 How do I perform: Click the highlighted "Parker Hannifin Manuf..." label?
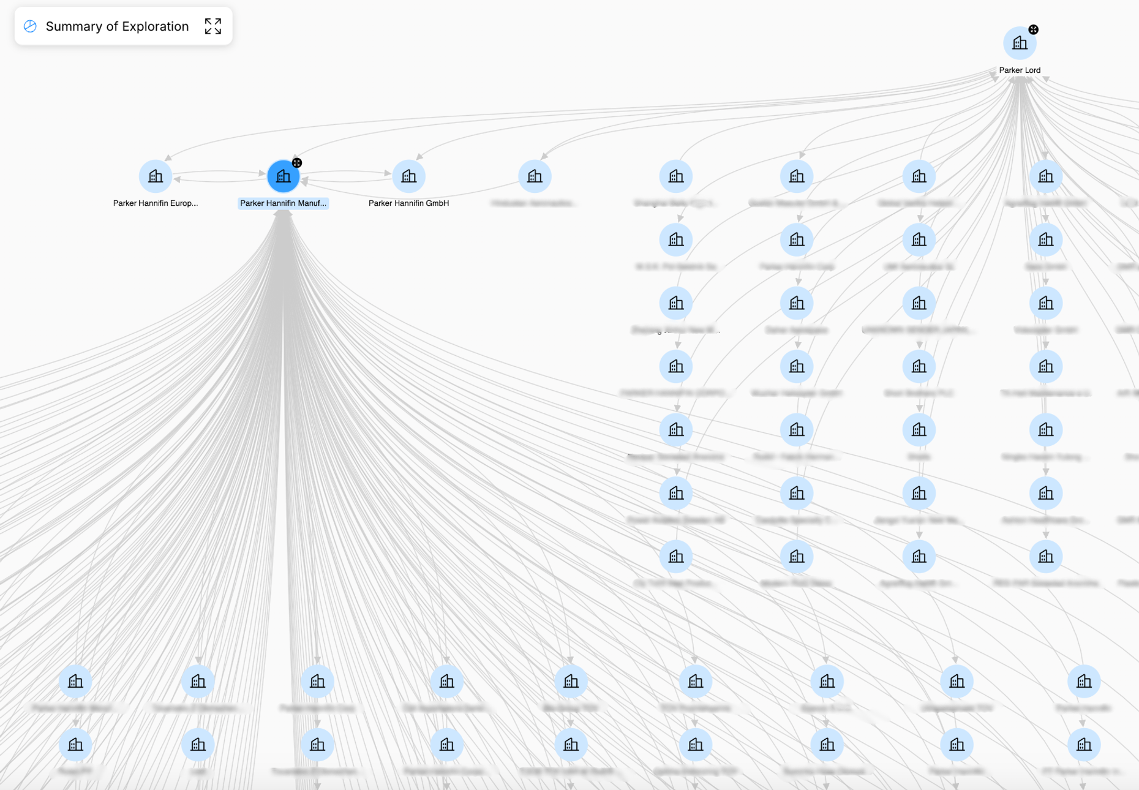[284, 203]
